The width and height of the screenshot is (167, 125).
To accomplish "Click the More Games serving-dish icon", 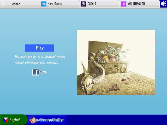I will click(x=44, y=4).
